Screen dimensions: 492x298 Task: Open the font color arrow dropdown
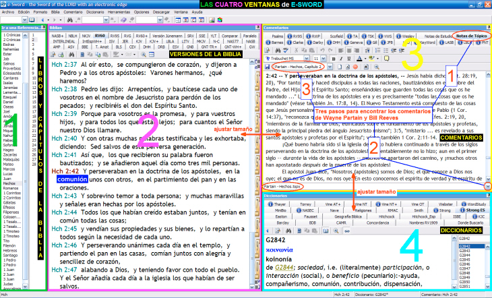[x=365, y=59]
